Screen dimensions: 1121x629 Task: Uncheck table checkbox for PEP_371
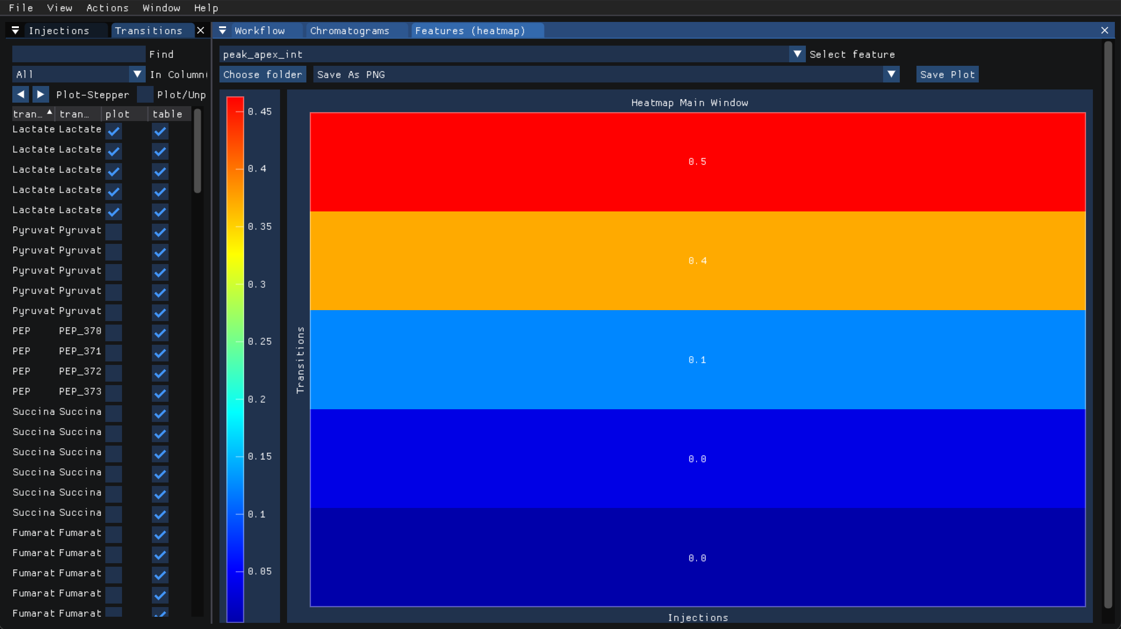click(x=160, y=353)
